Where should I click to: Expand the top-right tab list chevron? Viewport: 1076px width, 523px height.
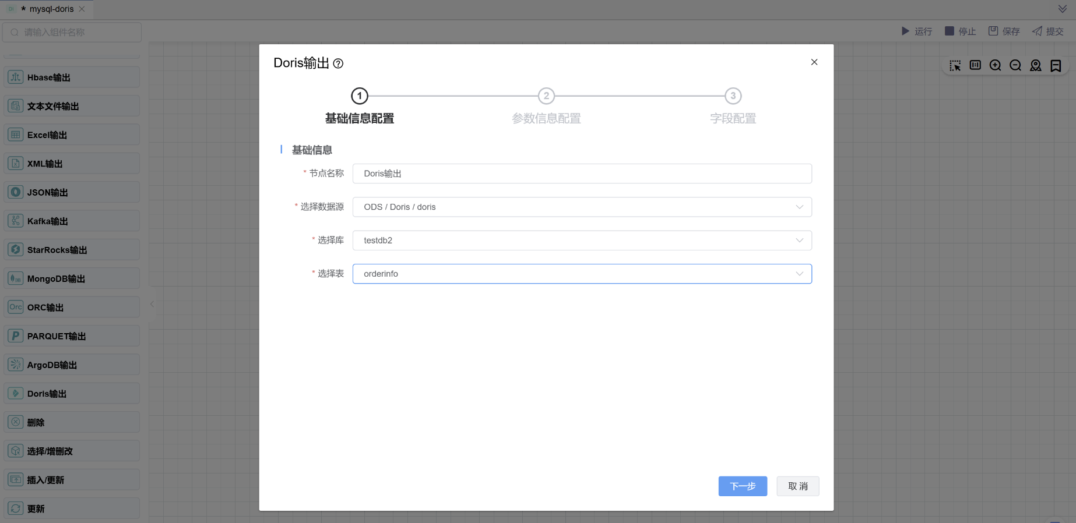click(x=1062, y=9)
